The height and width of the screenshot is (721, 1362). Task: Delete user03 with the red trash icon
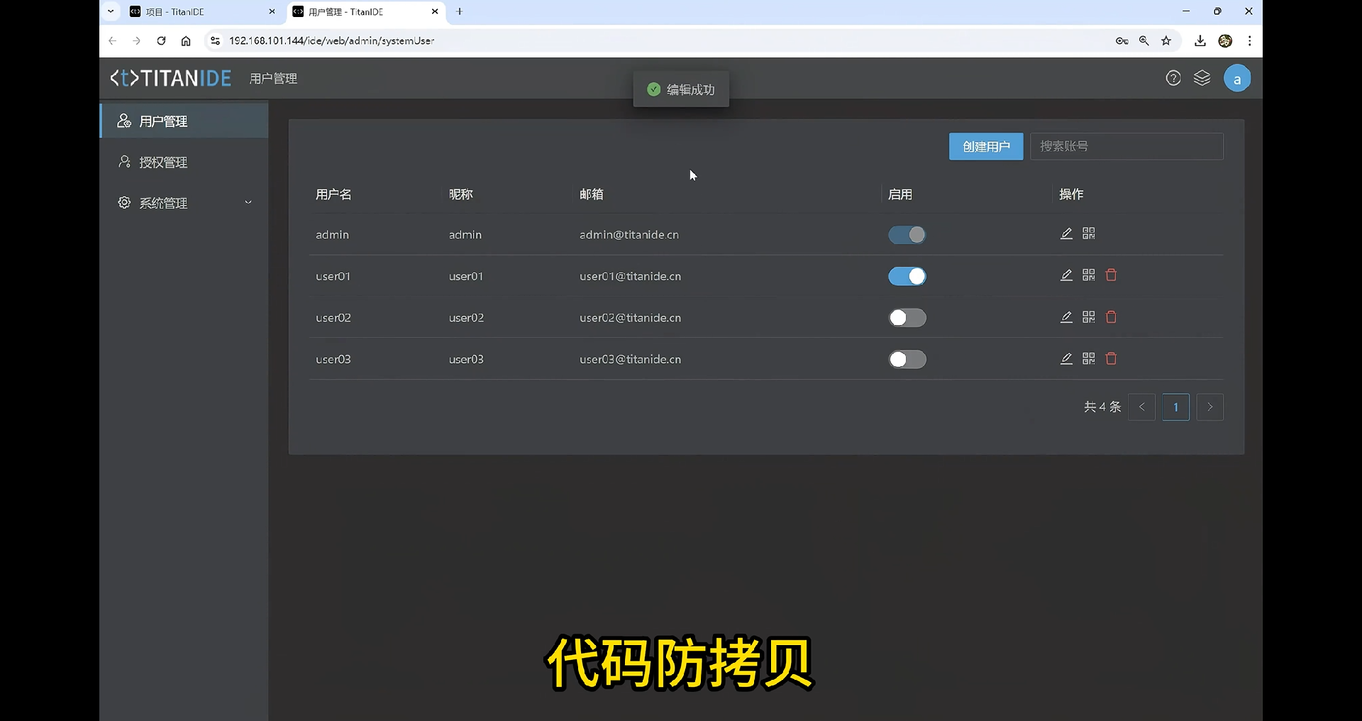point(1112,359)
